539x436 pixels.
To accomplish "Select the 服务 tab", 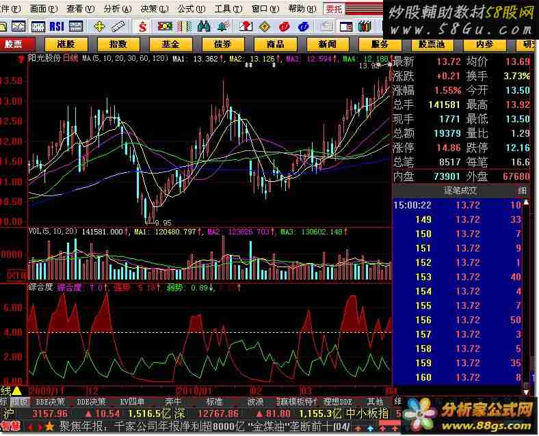I will [x=380, y=44].
